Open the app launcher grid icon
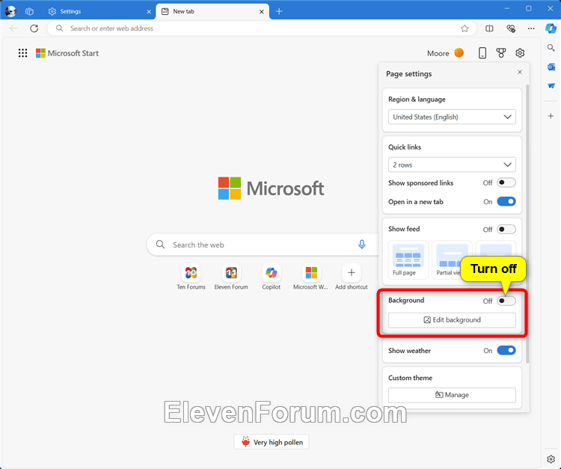561x469 pixels. point(22,53)
